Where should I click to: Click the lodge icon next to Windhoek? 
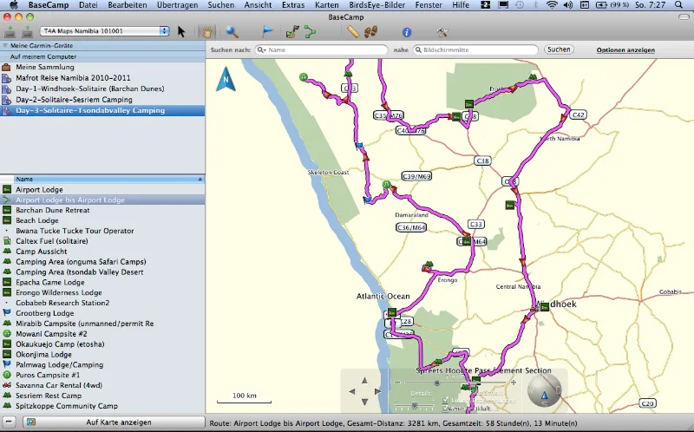[x=545, y=307]
